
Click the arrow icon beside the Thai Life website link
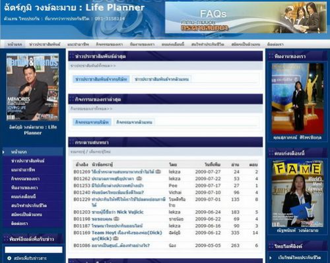(271, 258)
